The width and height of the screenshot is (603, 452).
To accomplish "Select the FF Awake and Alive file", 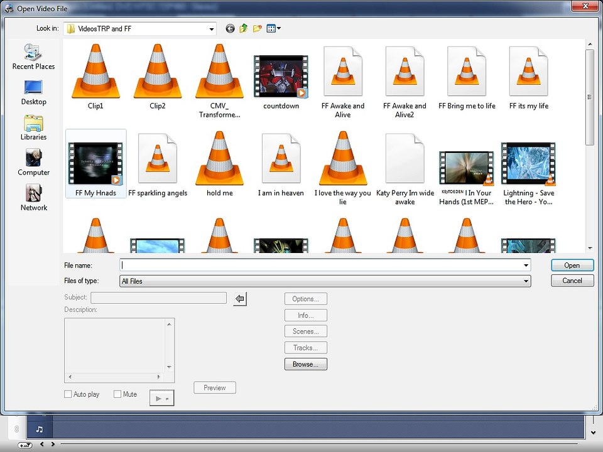I will click(x=343, y=82).
